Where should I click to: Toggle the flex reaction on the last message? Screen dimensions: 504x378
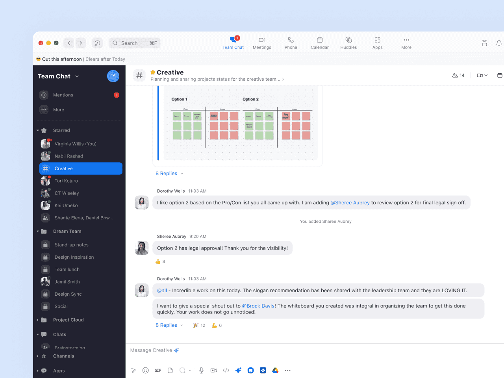pyautogui.click(x=216, y=325)
